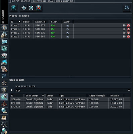Recover Probe 2 using its crosshair icon
The image size is (133, 134).
[x=124, y=33]
